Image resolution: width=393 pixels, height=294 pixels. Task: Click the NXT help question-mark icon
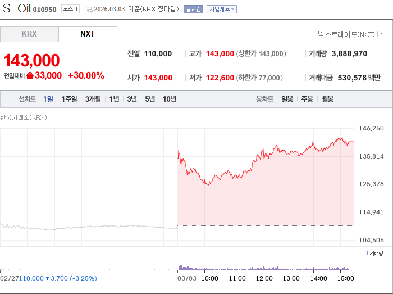point(380,34)
